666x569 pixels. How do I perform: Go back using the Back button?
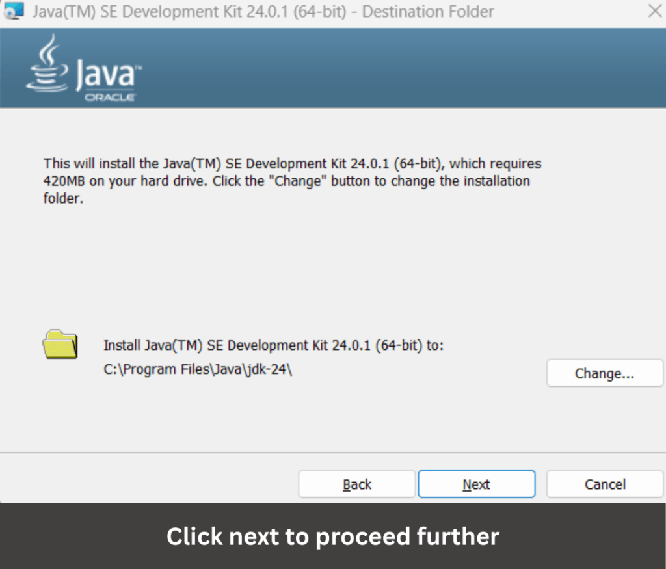pyautogui.click(x=356, y=484)
